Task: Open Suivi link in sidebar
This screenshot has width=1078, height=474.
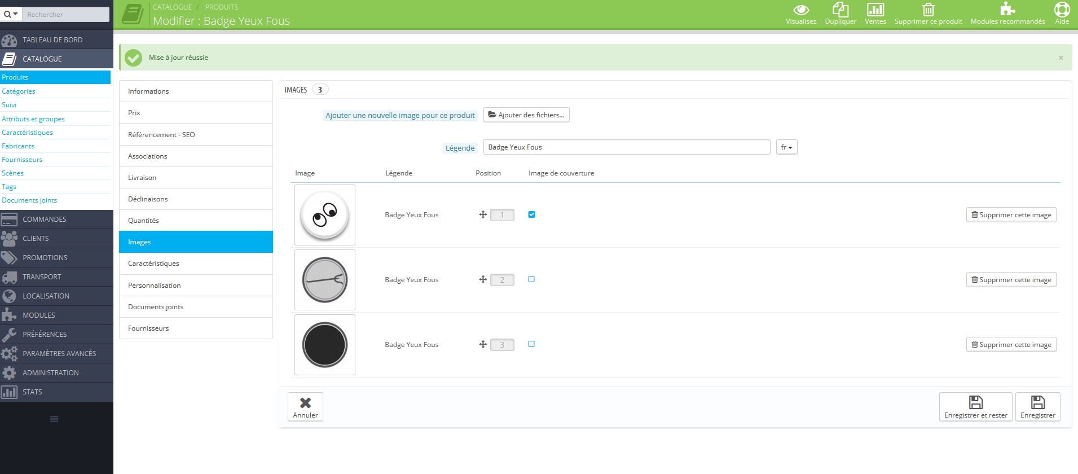Action: click(x=9, y=105)
